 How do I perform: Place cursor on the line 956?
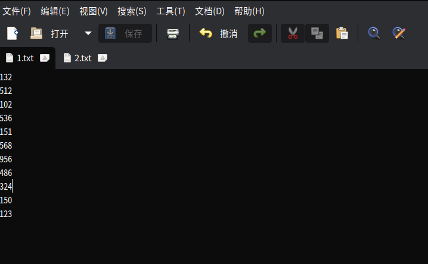[6, 159]
